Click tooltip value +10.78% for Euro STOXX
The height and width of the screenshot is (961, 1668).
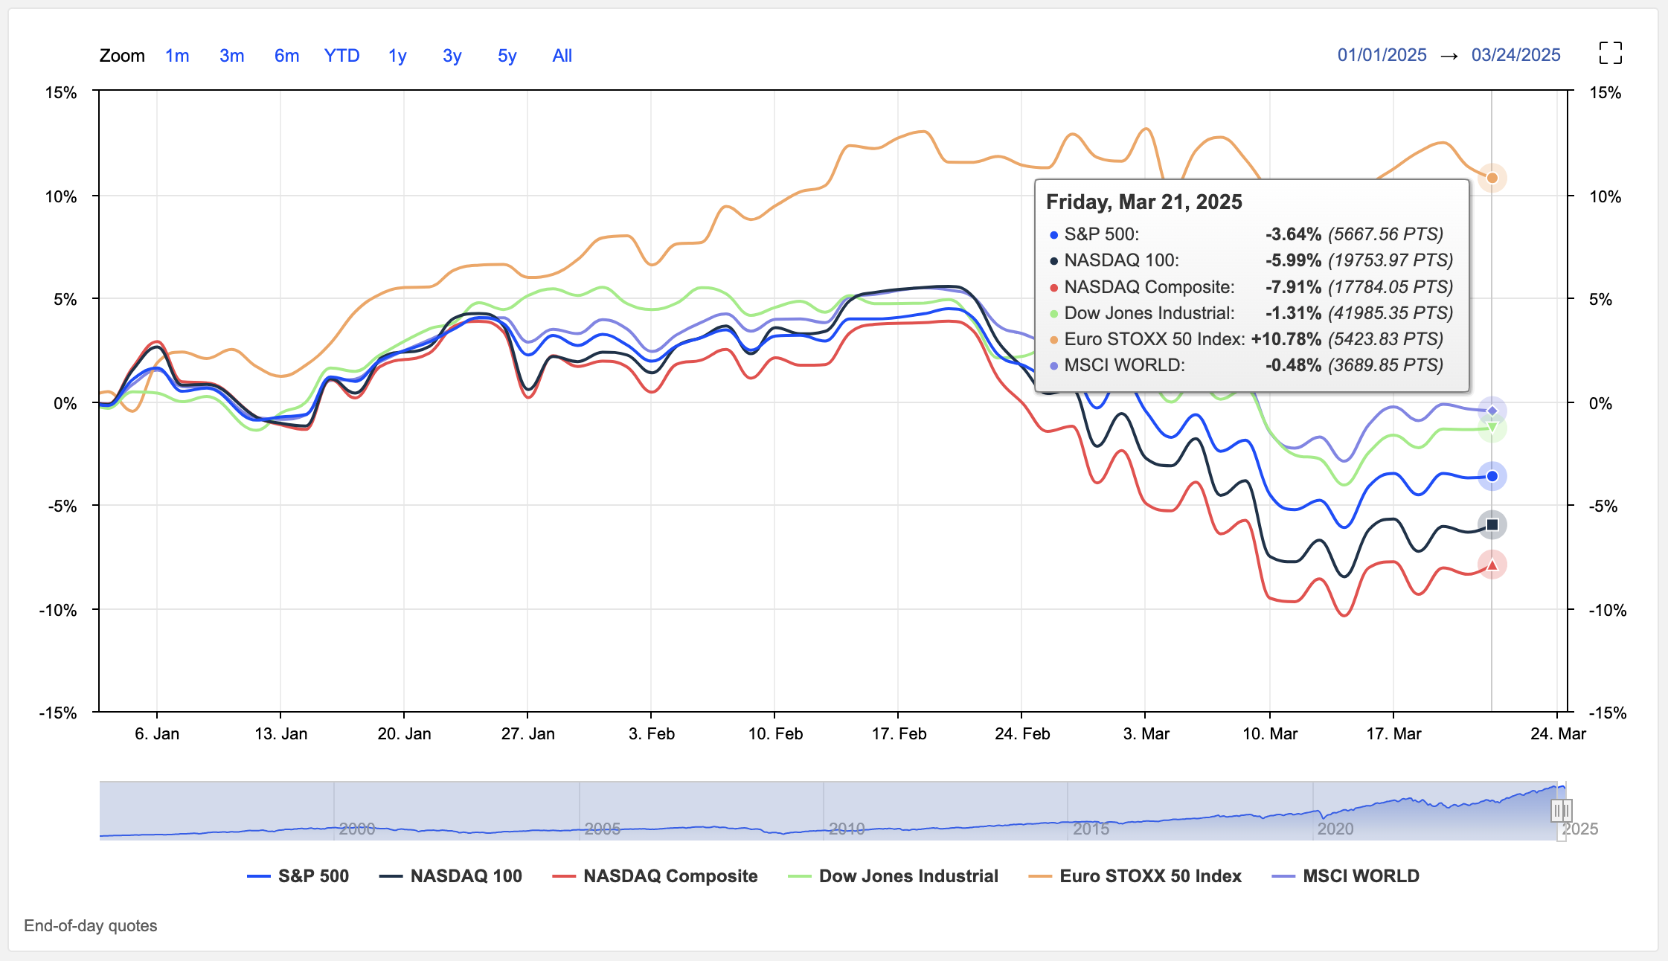click(x=1286, y=339)
